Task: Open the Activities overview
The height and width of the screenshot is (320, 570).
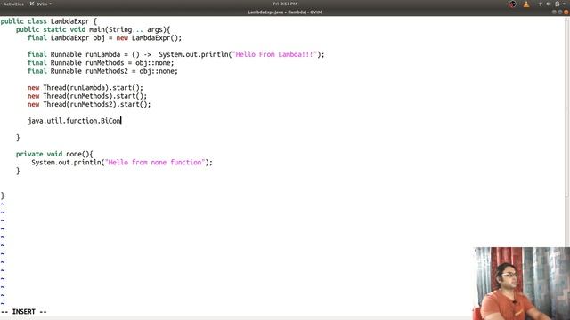Action: tap(13, 4)
